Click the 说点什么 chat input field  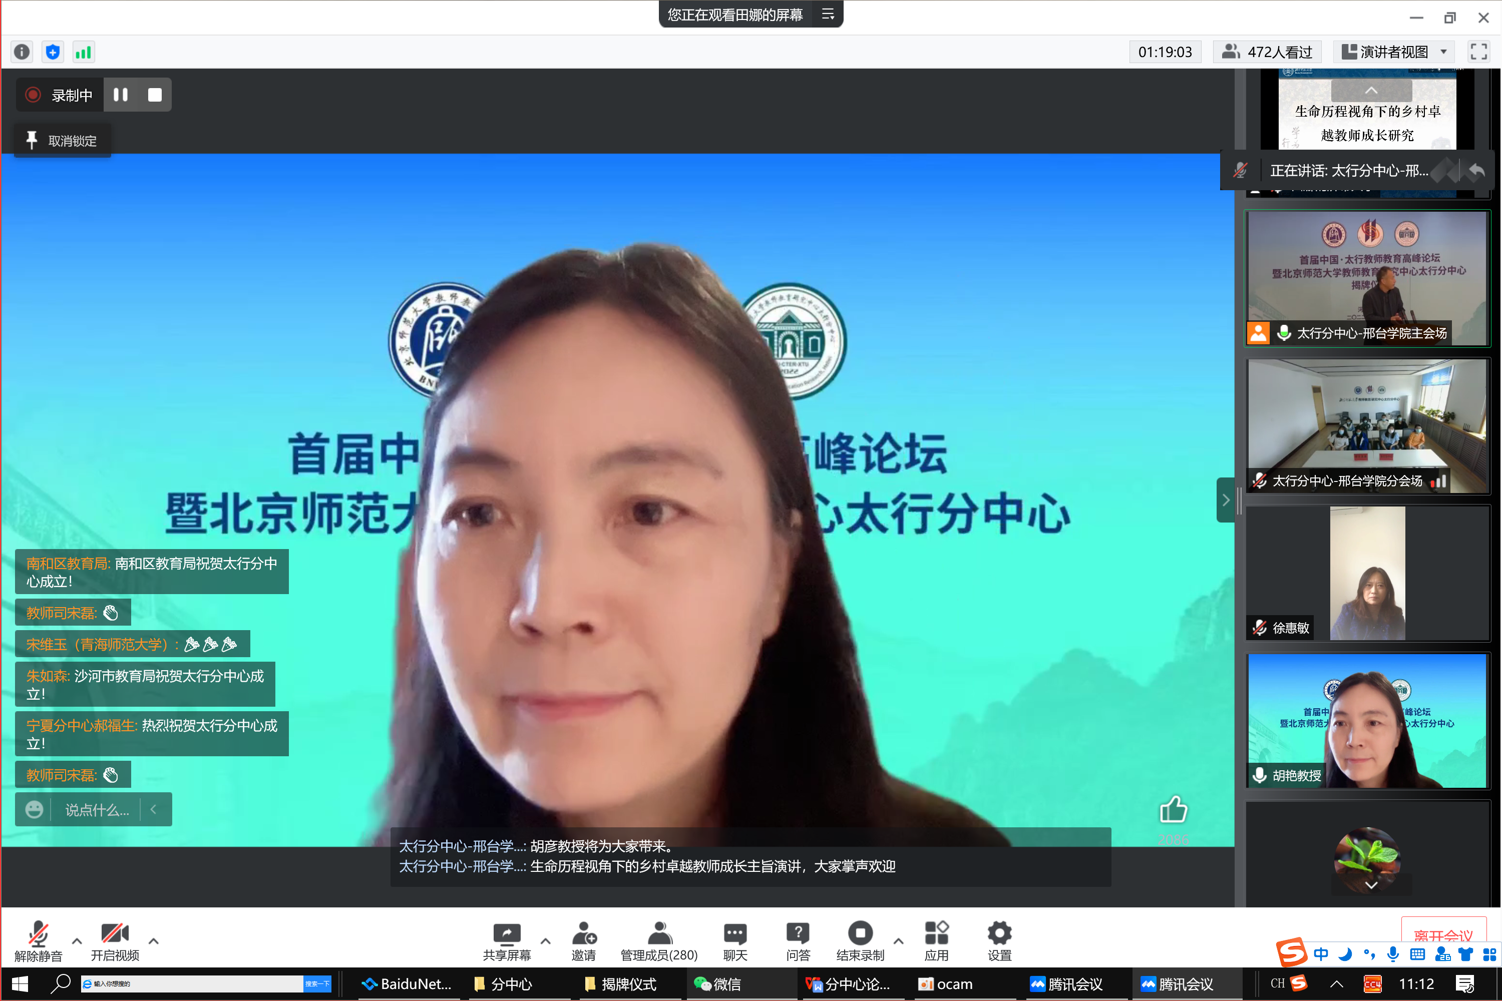click(x=97, y=809)
